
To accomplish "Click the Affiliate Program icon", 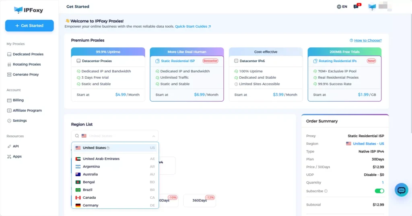I will [x=9, y=110].
